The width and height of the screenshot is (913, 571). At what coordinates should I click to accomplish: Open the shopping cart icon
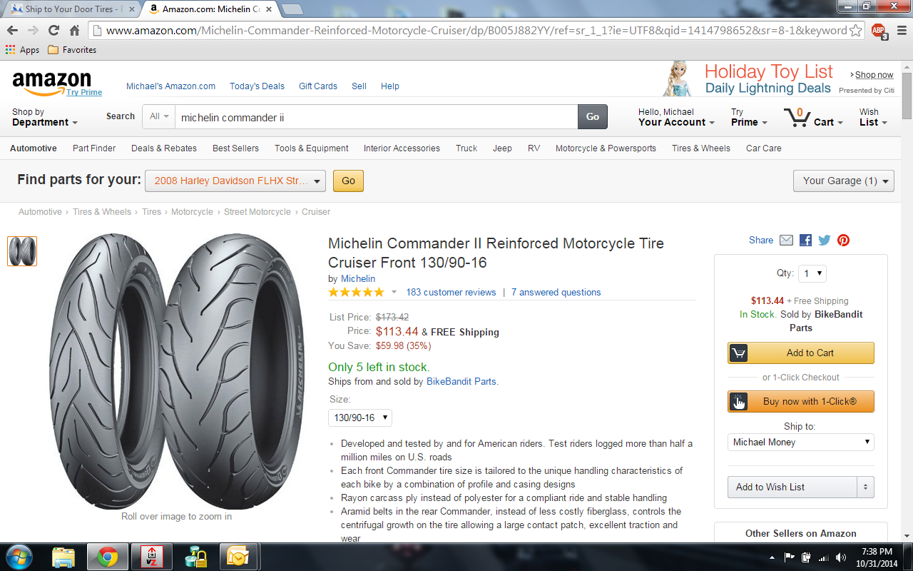(x=797, y=117)
